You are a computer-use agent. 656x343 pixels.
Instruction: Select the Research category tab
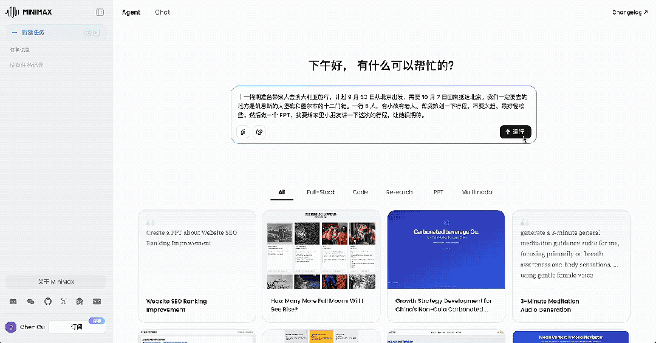tap(399, 192)
